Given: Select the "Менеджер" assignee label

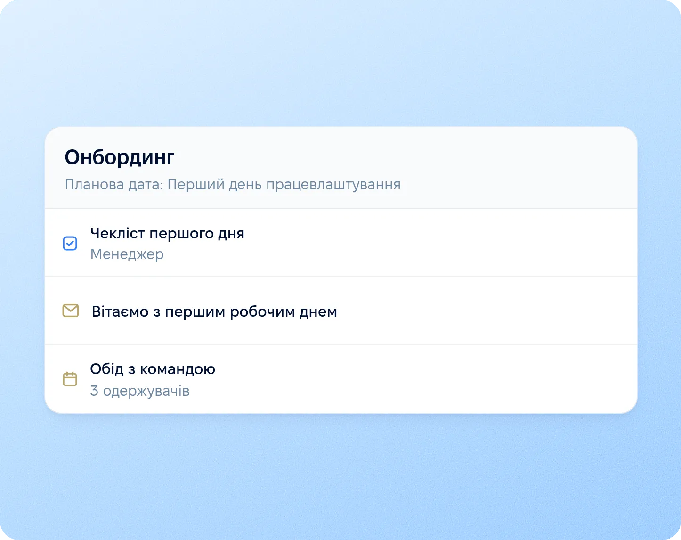Looking at the screenshot, I should [x=127, y=254].
